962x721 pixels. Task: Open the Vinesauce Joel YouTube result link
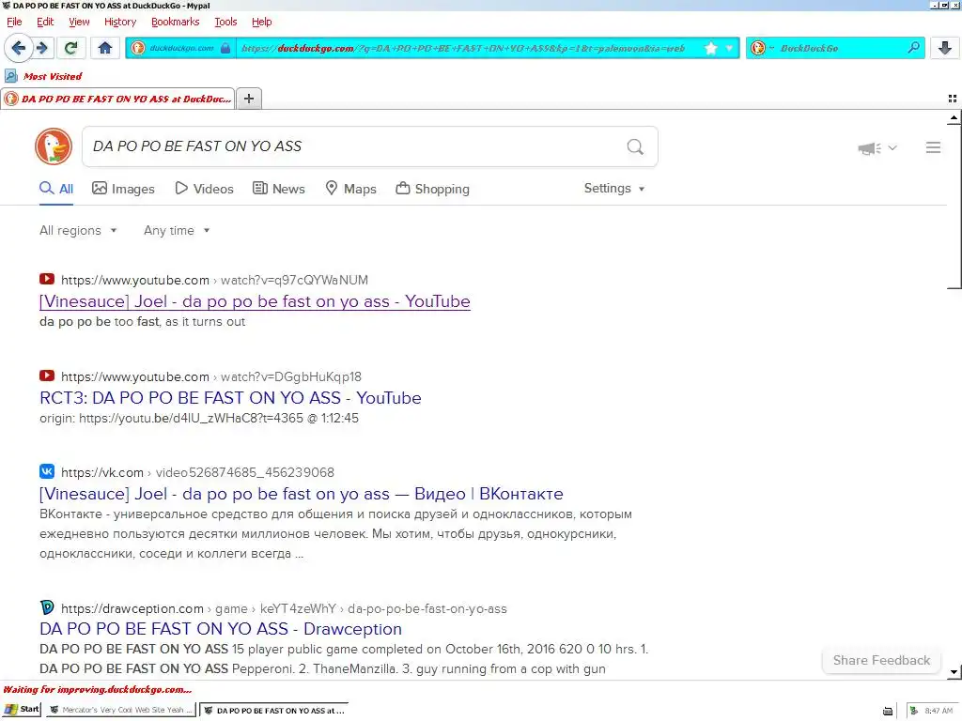[x=255, y=301]
